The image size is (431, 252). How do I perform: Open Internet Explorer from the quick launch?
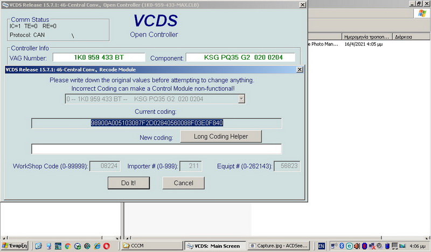click(x=97, y=246)
